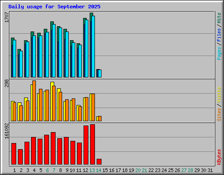Click day 10 on the x-axis
224x175 pixels.
pyautogui.click(x=72, y=170)
